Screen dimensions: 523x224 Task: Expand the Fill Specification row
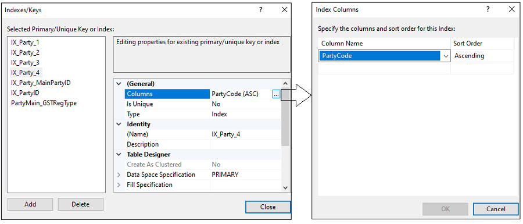point(119,184)
